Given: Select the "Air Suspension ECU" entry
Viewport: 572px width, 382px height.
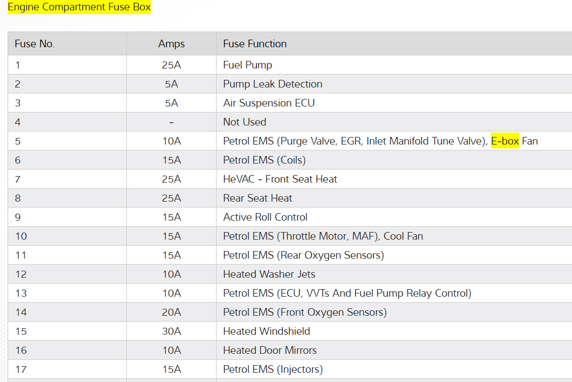Looking at the screenshot, I should point(269,103).
